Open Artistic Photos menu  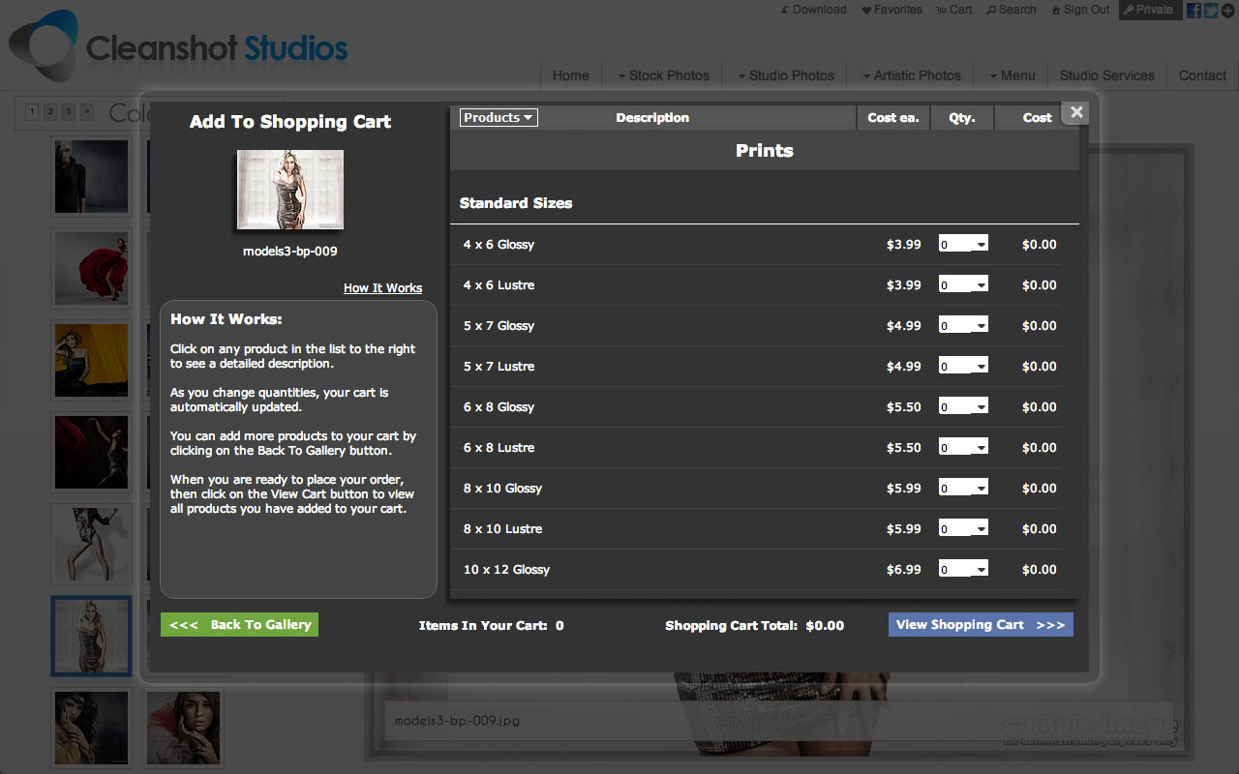(x=910, y=75)
